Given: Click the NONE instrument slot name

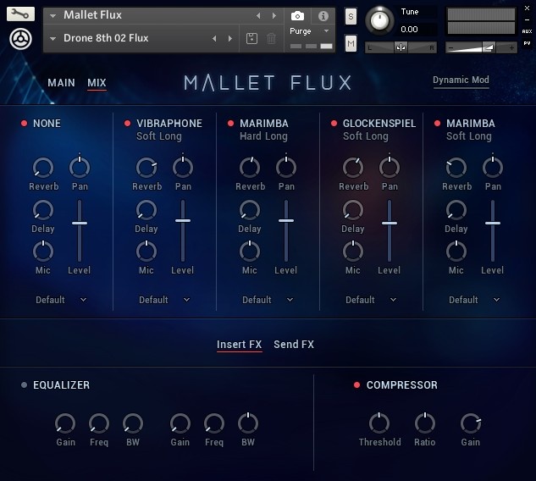Looking at the screenshot, I should click(x=47, y=124).
